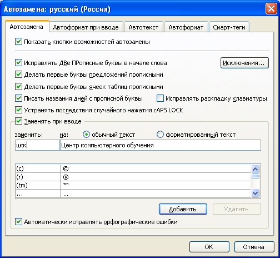Screen dimensions: 280x258
Task: Toggle Показать кнопки возможностей автозамены checkbox
Action: [18, 42]
